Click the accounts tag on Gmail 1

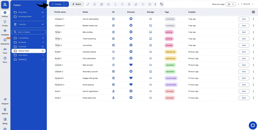coord(170,91)
